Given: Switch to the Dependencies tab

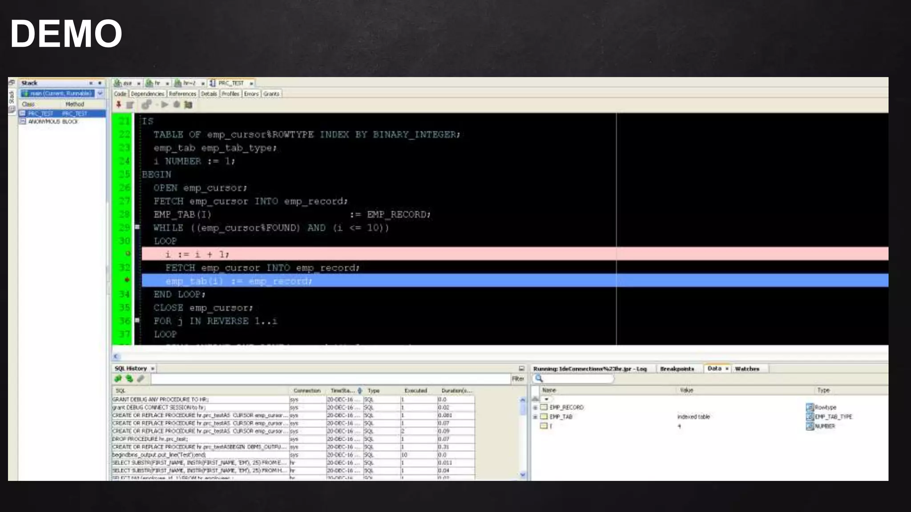Looking at the screenshot, I should coord(147,94).
